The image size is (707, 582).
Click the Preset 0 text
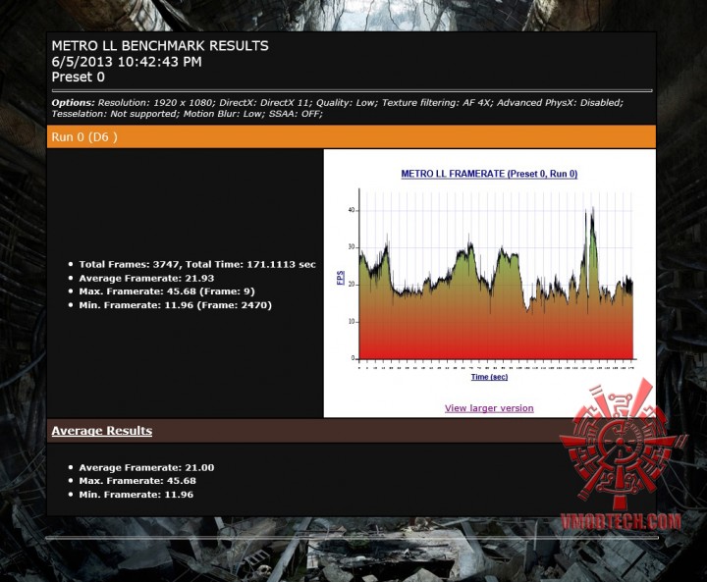pos(78,78)
